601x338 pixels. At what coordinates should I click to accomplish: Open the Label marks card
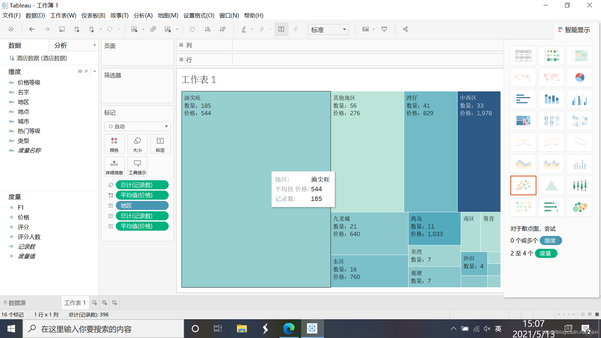pos(160,144)
